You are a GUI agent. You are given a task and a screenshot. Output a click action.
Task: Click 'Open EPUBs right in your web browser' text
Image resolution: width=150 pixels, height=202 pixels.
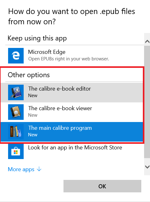[69, 59]
